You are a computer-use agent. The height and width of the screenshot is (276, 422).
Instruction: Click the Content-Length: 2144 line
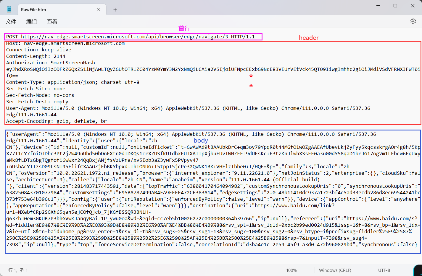[x=36, y=56]
